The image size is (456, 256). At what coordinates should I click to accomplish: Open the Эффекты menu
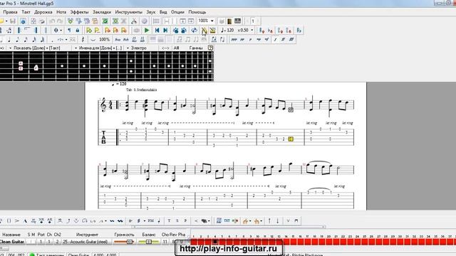click(79, 12)
